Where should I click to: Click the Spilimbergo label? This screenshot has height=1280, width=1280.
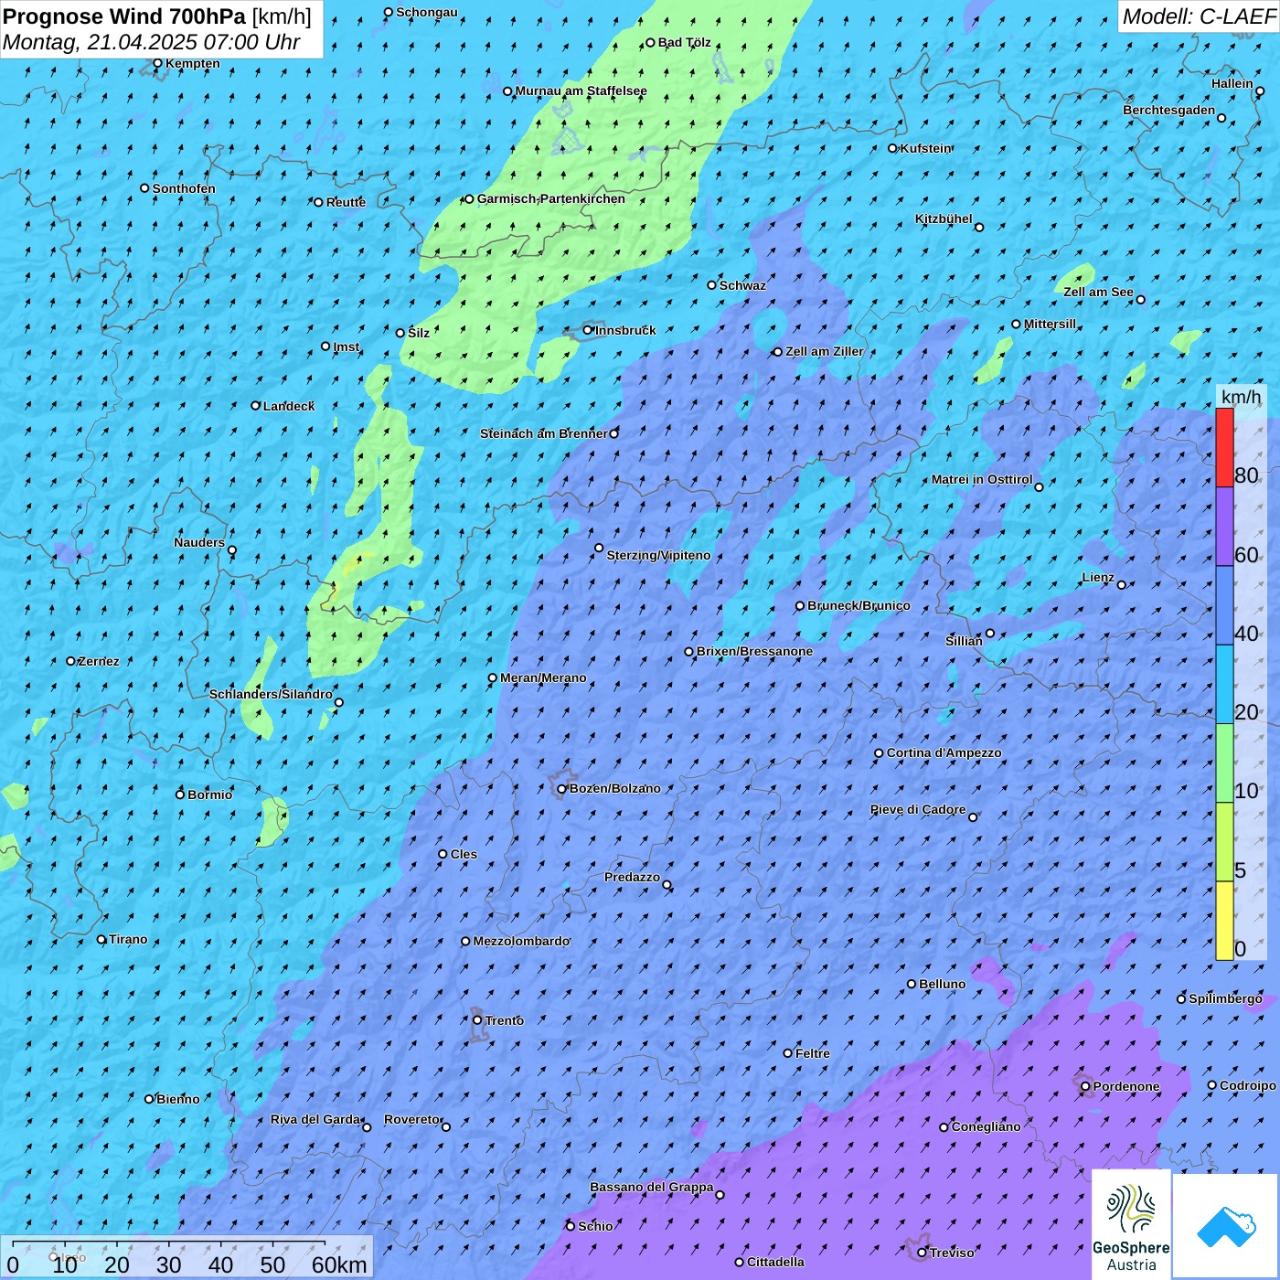point(1225,998)
